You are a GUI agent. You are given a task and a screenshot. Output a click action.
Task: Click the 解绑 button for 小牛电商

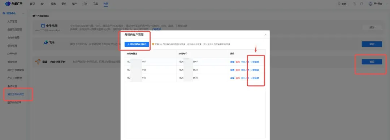pyautogui.click(x=372, y=27)
